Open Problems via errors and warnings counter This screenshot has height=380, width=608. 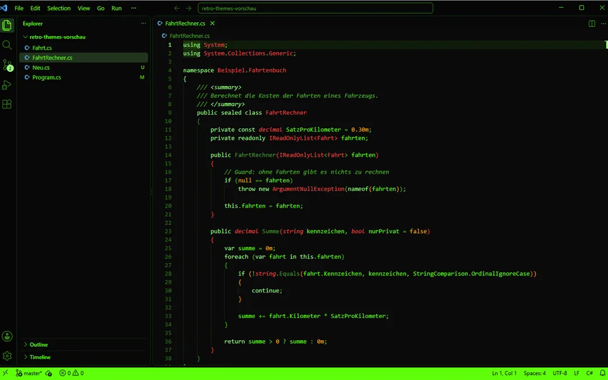[71, 373]
